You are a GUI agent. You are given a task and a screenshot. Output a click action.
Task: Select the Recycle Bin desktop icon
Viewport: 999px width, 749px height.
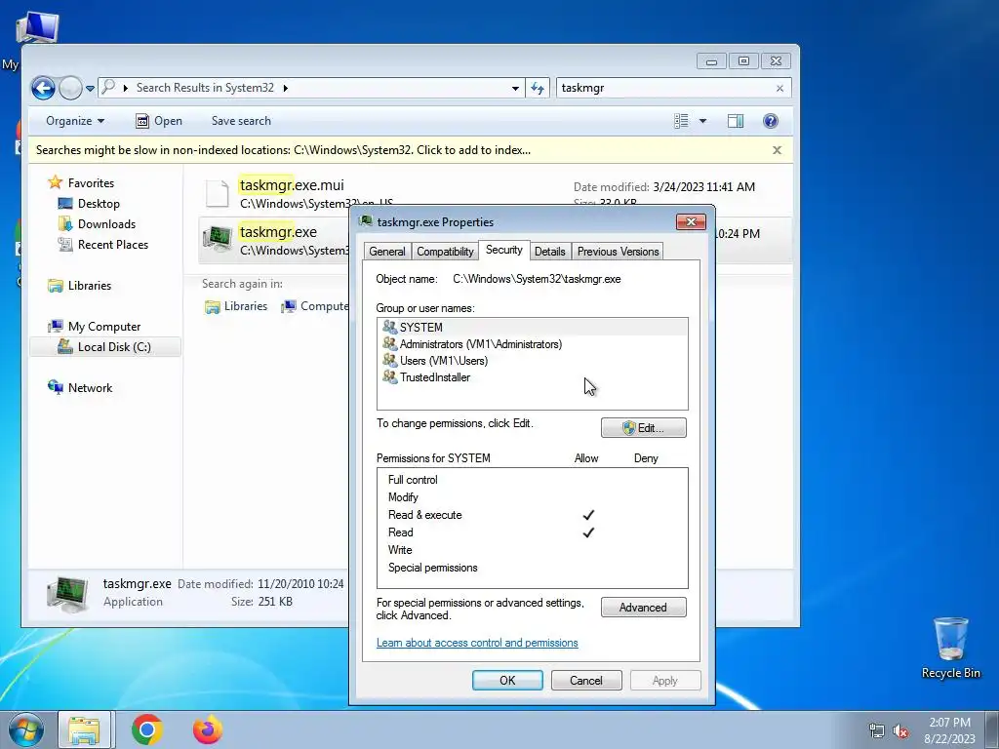950,648
